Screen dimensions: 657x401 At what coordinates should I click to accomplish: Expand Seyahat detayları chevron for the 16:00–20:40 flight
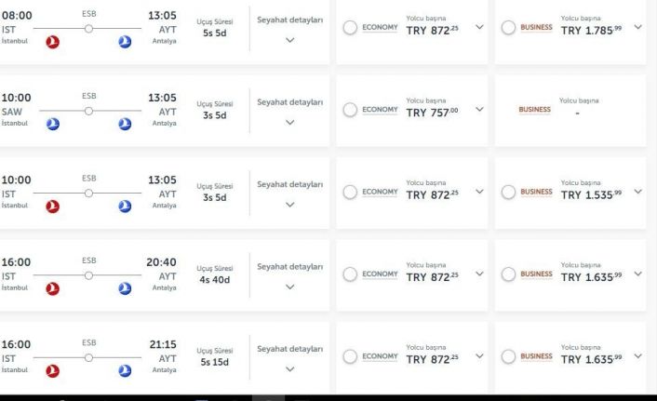(x=289, y=287)
